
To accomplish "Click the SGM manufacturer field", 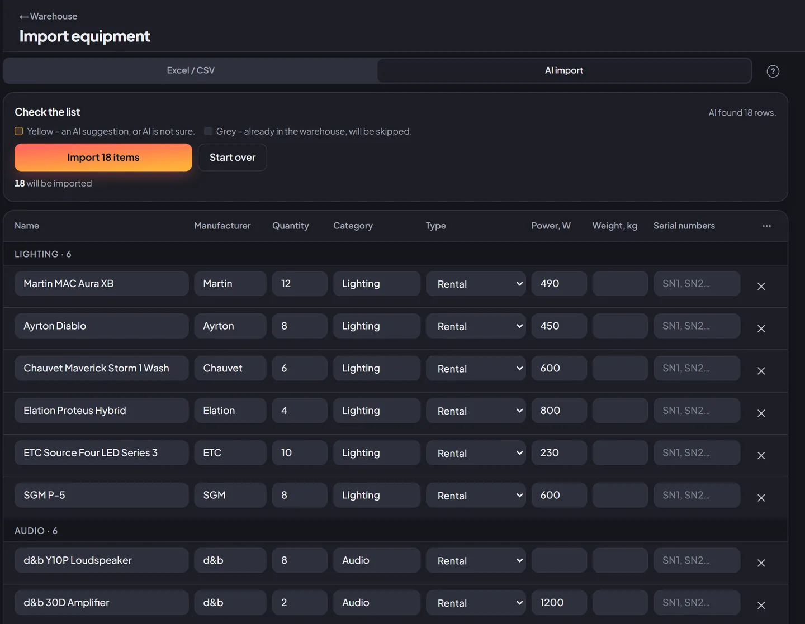I will click(x=230, y=496).
